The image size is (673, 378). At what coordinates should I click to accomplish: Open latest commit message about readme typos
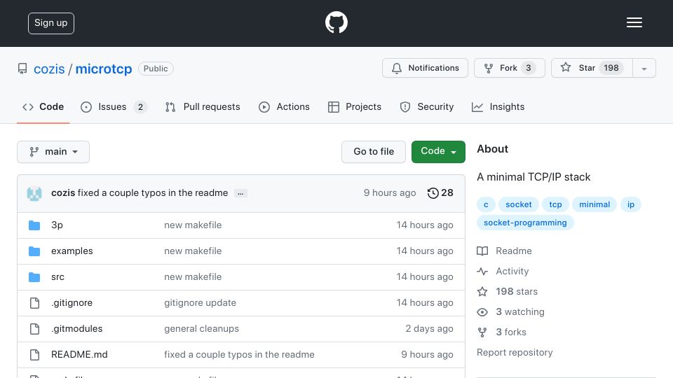pyautogui.click(x=153, y=193)
